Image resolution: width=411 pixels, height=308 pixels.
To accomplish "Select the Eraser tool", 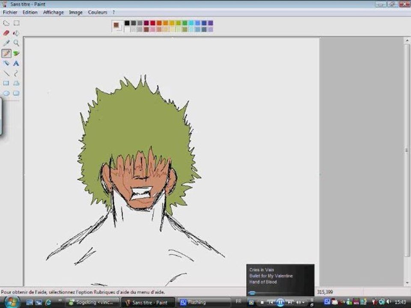I will click(x=6, y=33).
